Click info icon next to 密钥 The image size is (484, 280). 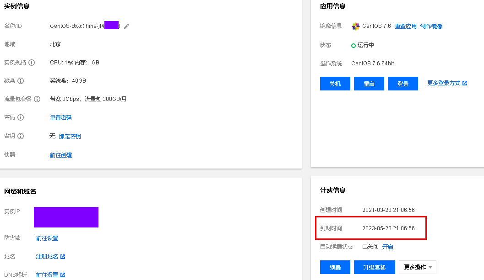[x=21, y=136]
